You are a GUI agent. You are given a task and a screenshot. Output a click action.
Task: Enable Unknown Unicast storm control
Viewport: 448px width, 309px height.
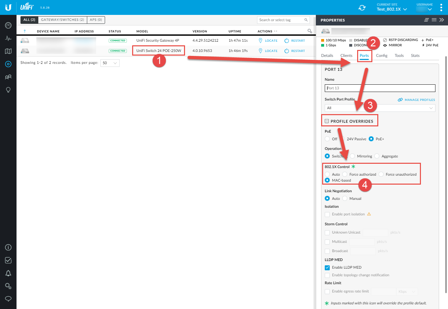point(327,233)
